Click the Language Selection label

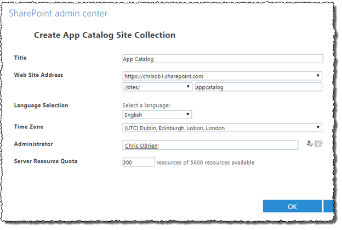41,105
